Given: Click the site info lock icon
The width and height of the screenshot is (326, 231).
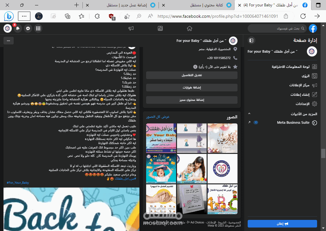Looking at the screenshot, I should 286,16.
